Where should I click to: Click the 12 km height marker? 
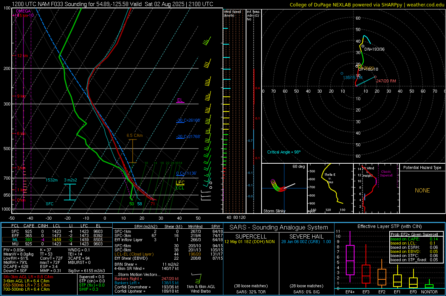(22, 56)
